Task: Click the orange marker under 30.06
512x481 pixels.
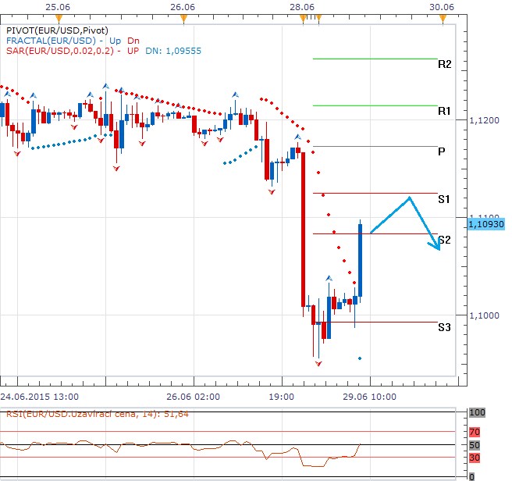Action: tap(441, 19)
